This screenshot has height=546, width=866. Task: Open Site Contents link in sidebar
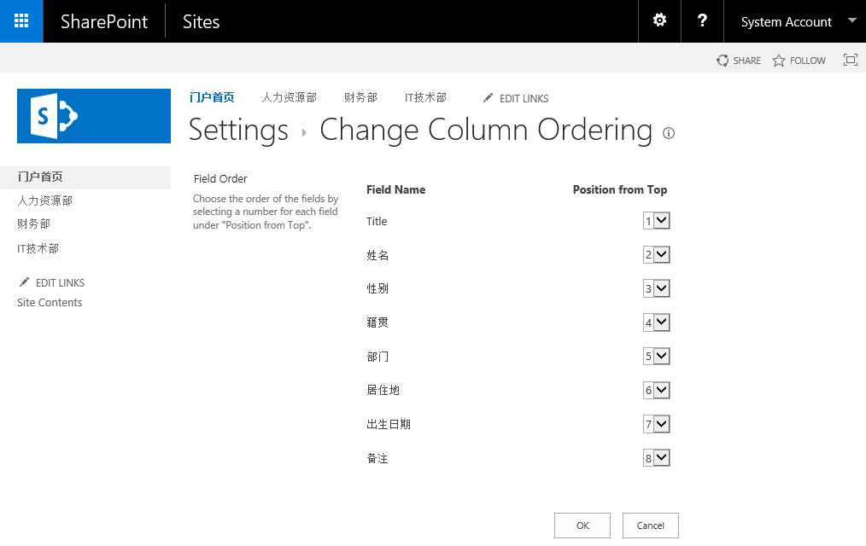(x=50, y=303)
